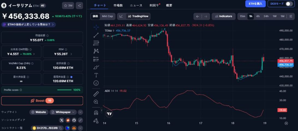Open chart settings sliders icon
Screen dimensions: 298x131
point(291,16)
